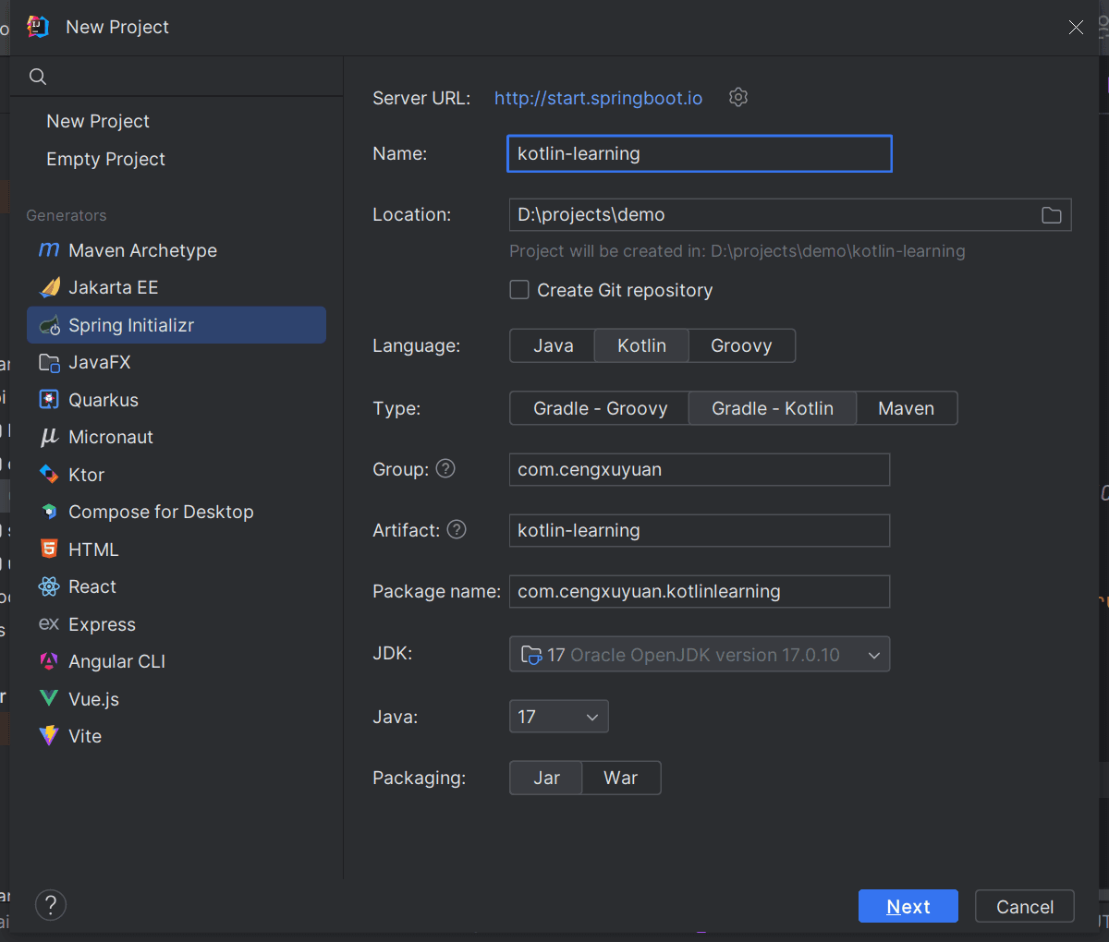This screenshot has width=1109, height=942.
Task: Set packaging to War
Action: pos(621,778)
